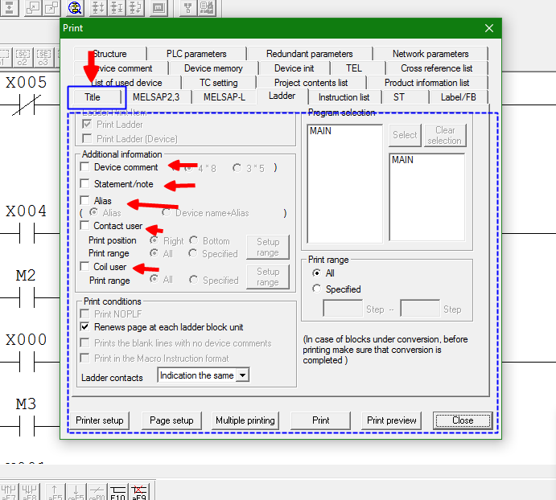This screenshot has height=500, width=556.
Task: Open the Device init tab
Action: (294, 68)
